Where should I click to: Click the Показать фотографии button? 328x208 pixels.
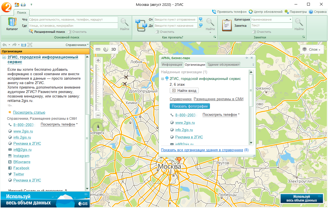click(190, 106)
